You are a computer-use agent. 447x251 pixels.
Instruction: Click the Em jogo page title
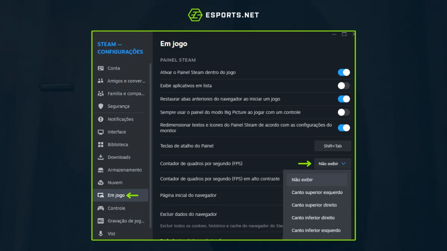click(174, 44)
